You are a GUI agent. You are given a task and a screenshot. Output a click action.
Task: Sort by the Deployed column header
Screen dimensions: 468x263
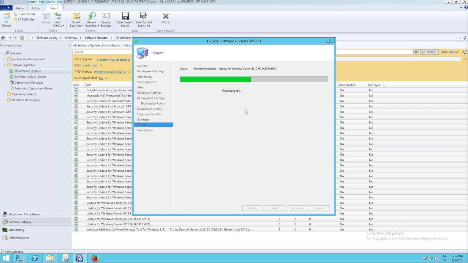pos(374,85)
